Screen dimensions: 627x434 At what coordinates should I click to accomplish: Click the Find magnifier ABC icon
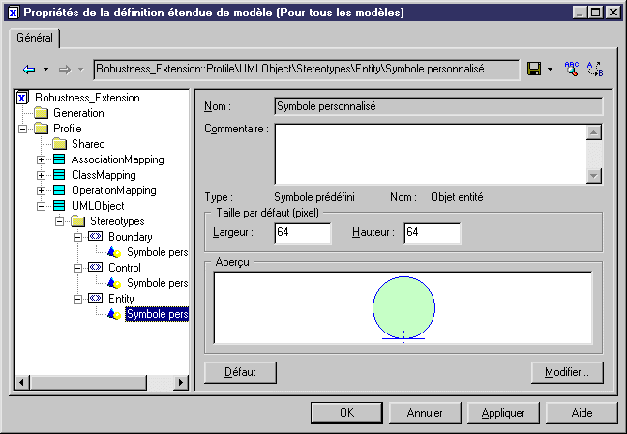(572, 69)
